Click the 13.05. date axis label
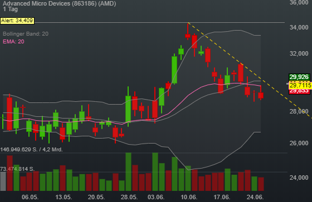This screenshot has width=312, height=202. 64,197
